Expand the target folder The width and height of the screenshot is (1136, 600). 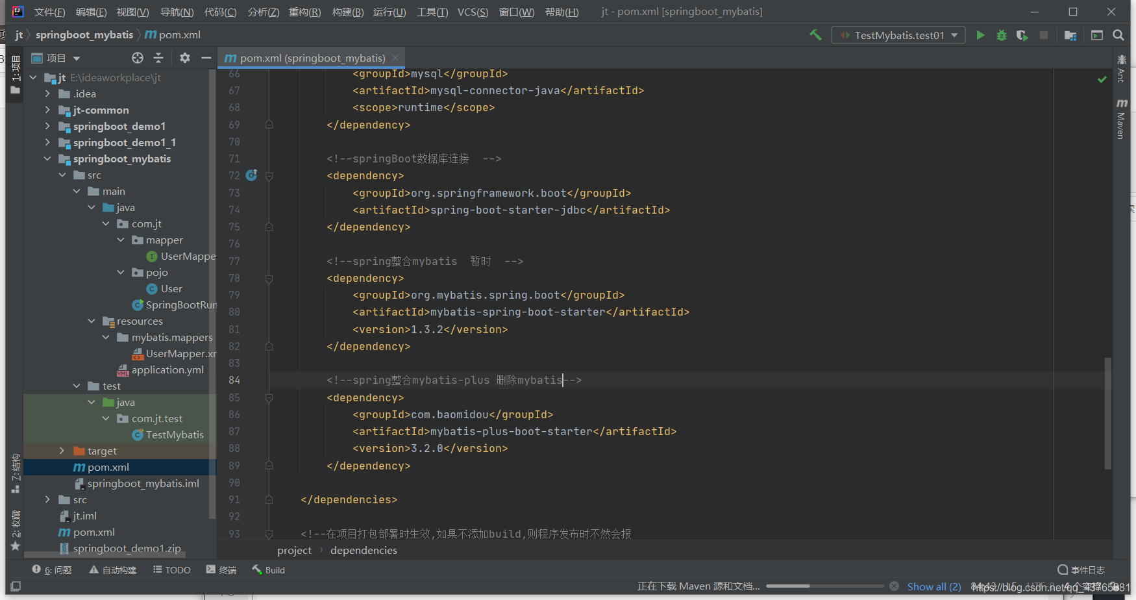[62, 451]
